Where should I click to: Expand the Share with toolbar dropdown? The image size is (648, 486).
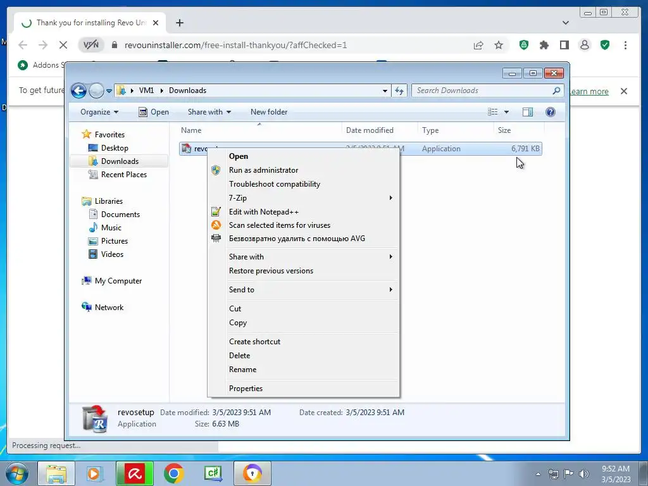[209, 112]
